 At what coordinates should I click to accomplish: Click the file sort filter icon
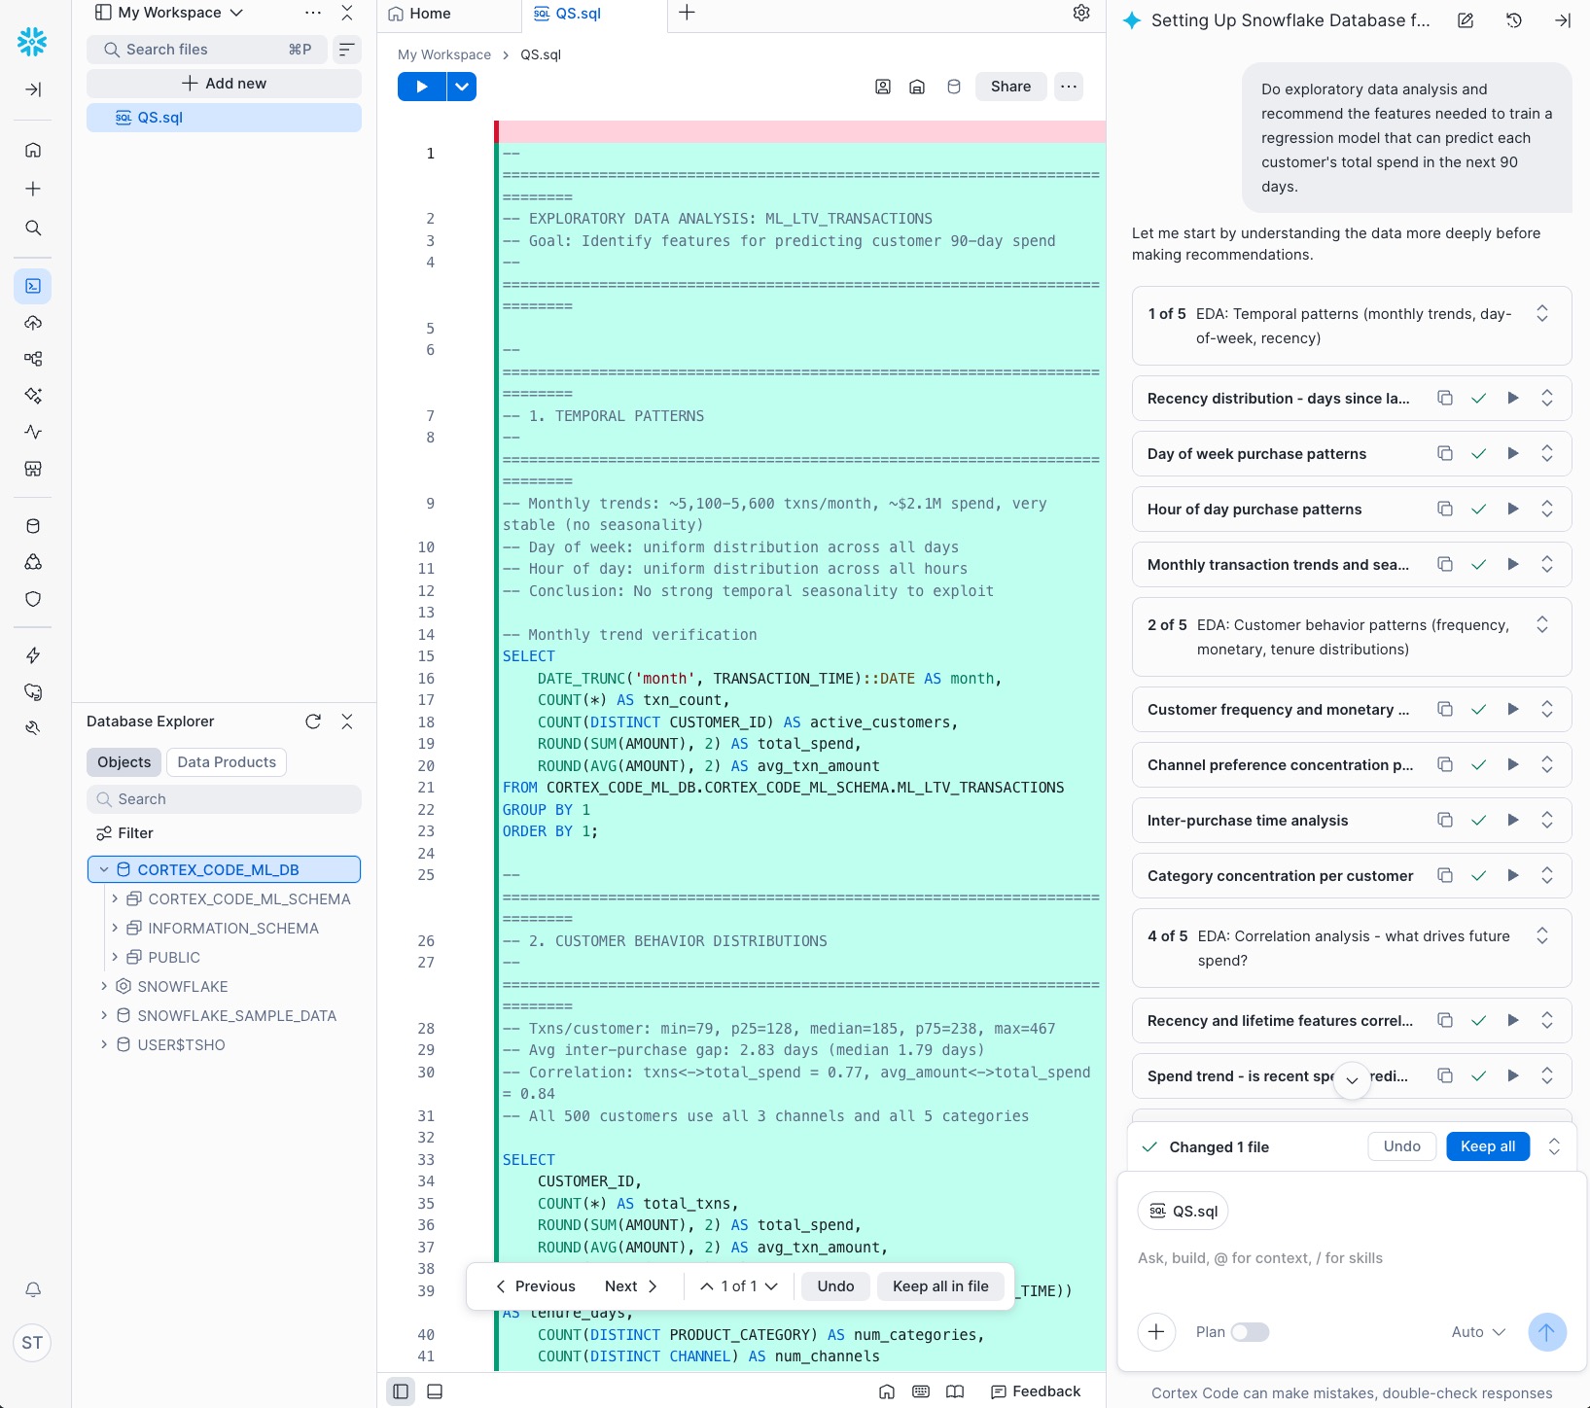(346, 50)
